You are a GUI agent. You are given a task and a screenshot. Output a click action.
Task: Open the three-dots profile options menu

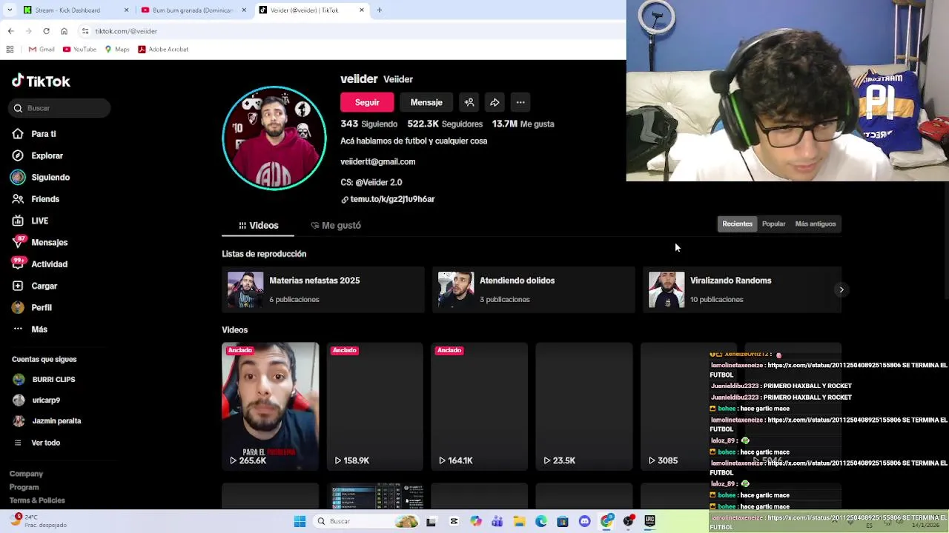[520, 102]
